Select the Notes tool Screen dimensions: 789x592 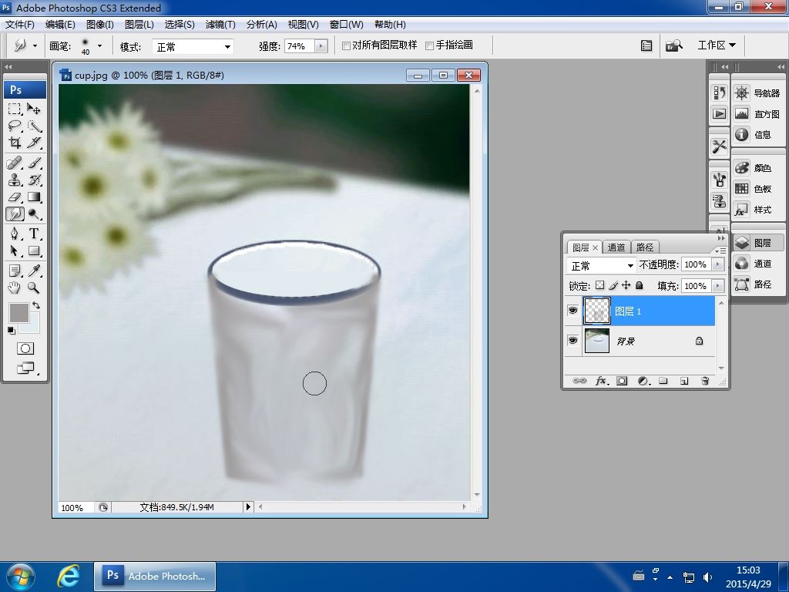[x=15, y=271]
